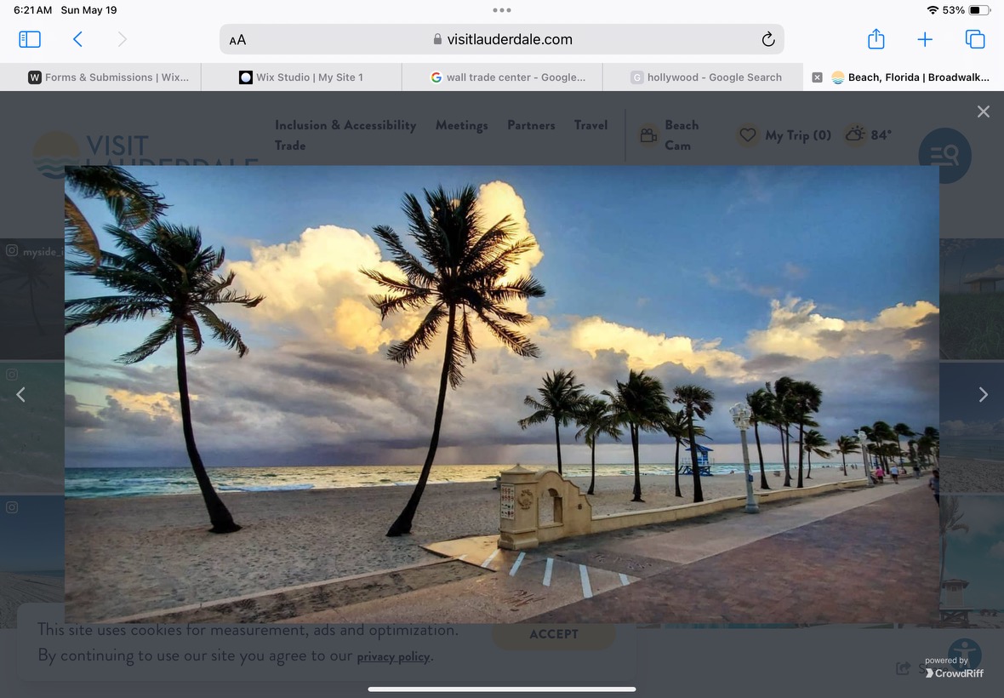Open Inclusion & Accessibility menu
The width and height of the screenshot is (1004, 698).
point(345,125)
